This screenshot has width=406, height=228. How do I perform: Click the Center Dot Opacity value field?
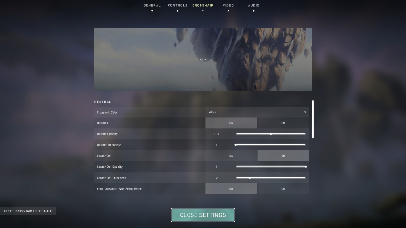coord(217,167)
